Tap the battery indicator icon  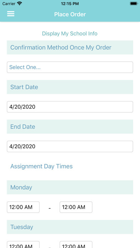pos(134,4)
